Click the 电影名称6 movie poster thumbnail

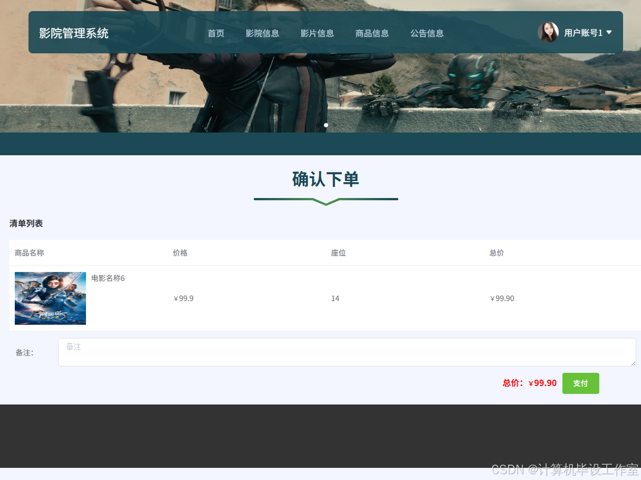[50, 298]
